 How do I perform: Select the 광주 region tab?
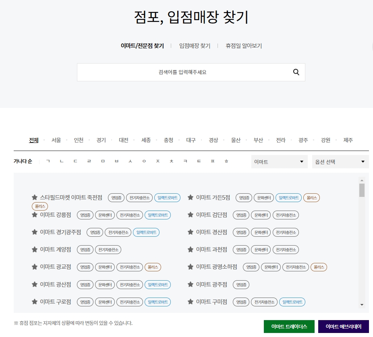point(303,140)
